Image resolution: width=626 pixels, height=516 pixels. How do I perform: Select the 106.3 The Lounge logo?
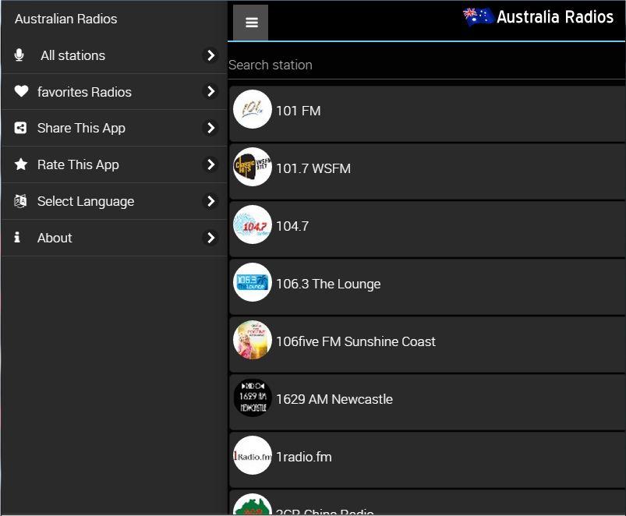pyautogui.click(x=253, y=282)
